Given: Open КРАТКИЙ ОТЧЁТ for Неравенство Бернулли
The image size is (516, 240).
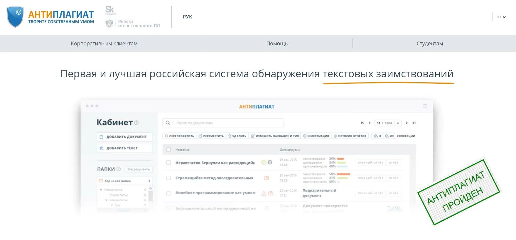Looking at the screenshot, I should pyautogui.click(x=370, y=162).
